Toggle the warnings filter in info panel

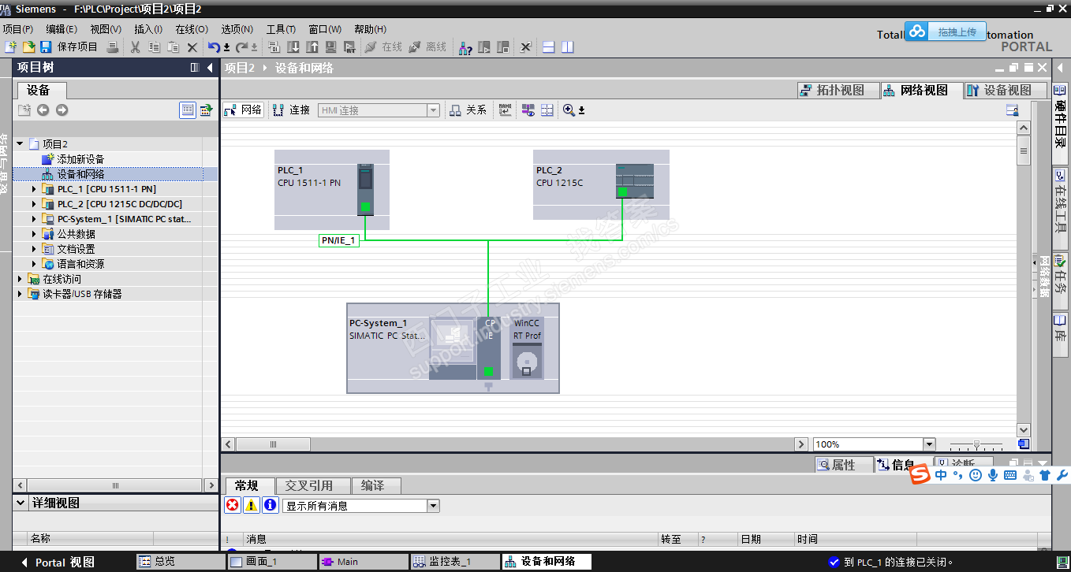pos(251,506)
